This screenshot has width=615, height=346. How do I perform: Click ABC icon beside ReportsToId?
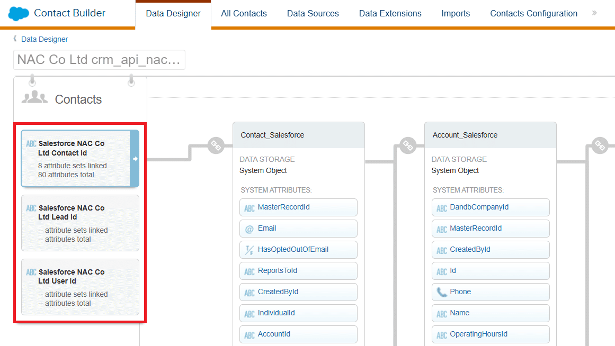point(249,271)
